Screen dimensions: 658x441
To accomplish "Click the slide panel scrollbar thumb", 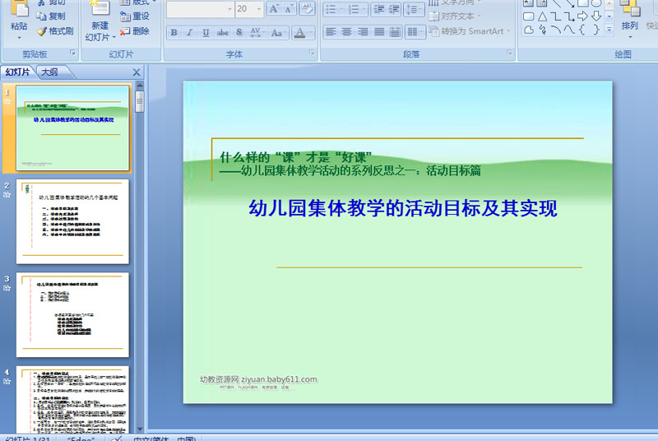I will coord(140,101).
